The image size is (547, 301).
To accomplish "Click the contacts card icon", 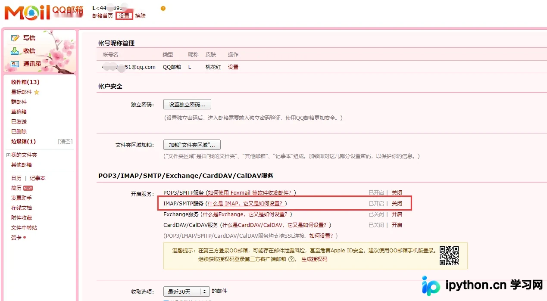I will [x=15, y=64].
